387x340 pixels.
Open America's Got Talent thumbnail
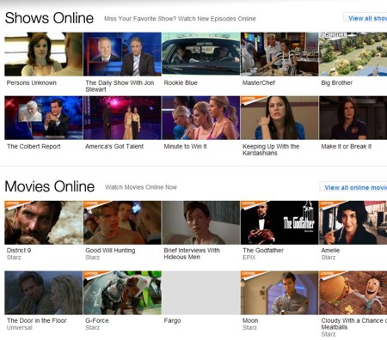(x=122, y=118)
